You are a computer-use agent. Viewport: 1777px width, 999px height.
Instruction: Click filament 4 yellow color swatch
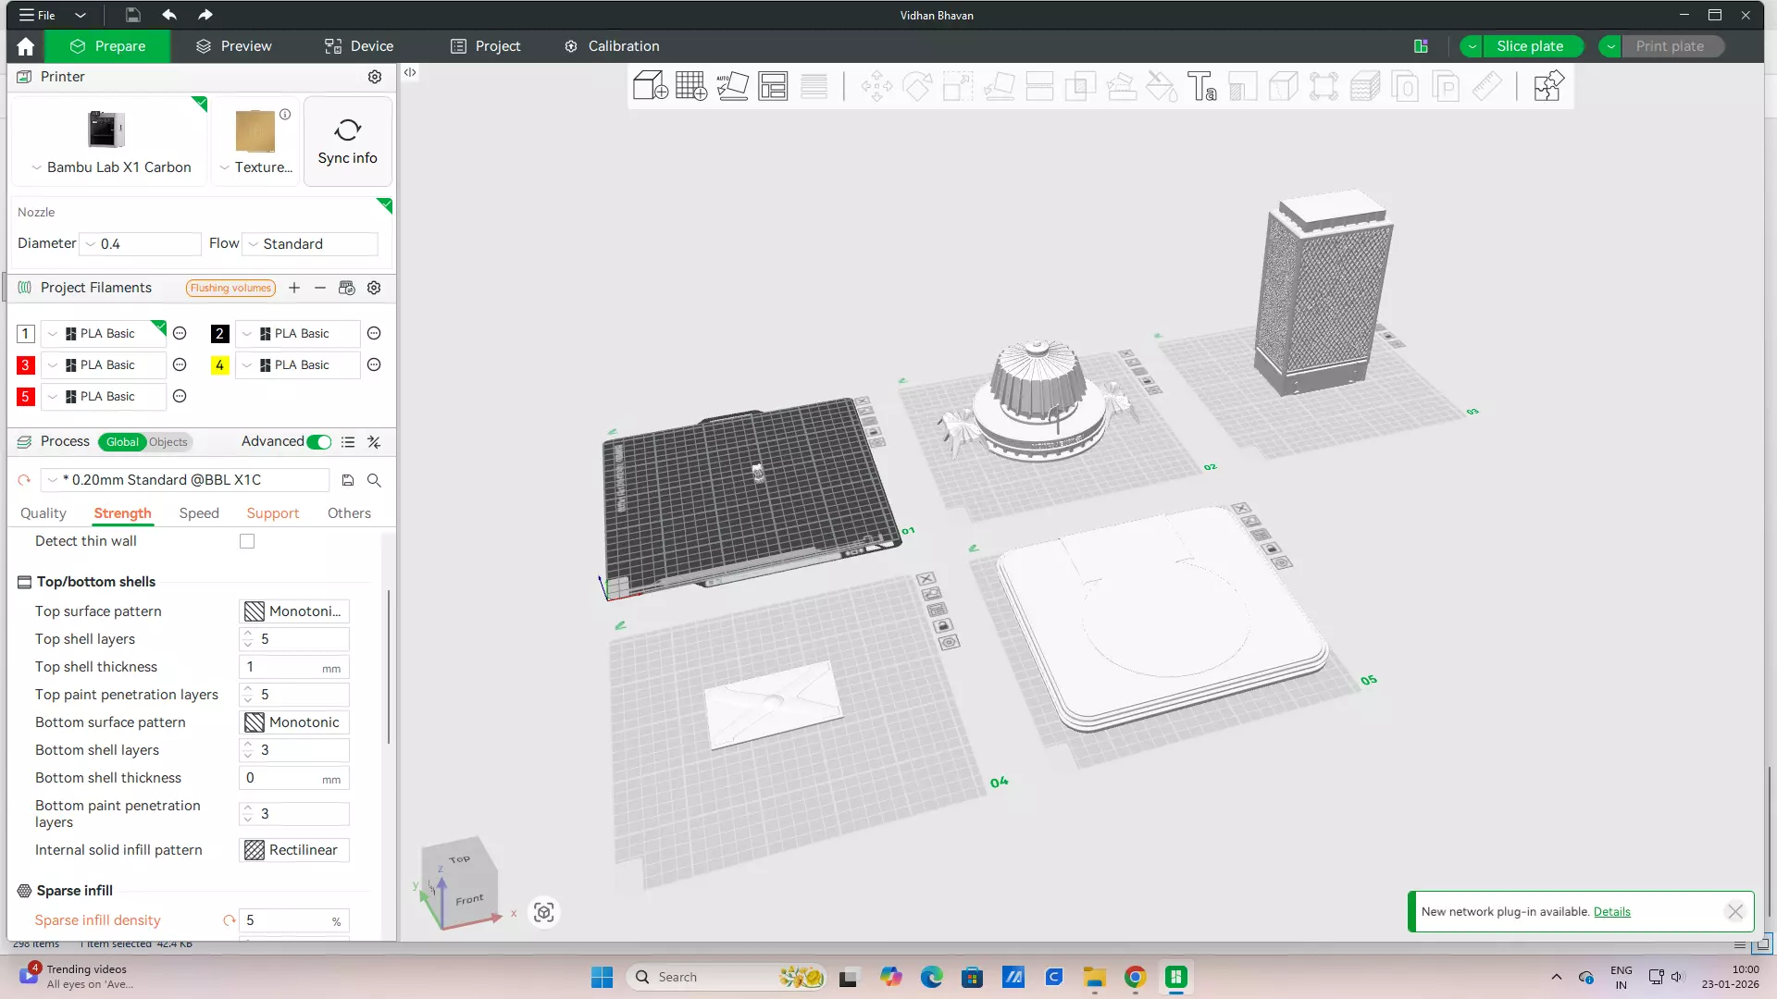[219, 365]
